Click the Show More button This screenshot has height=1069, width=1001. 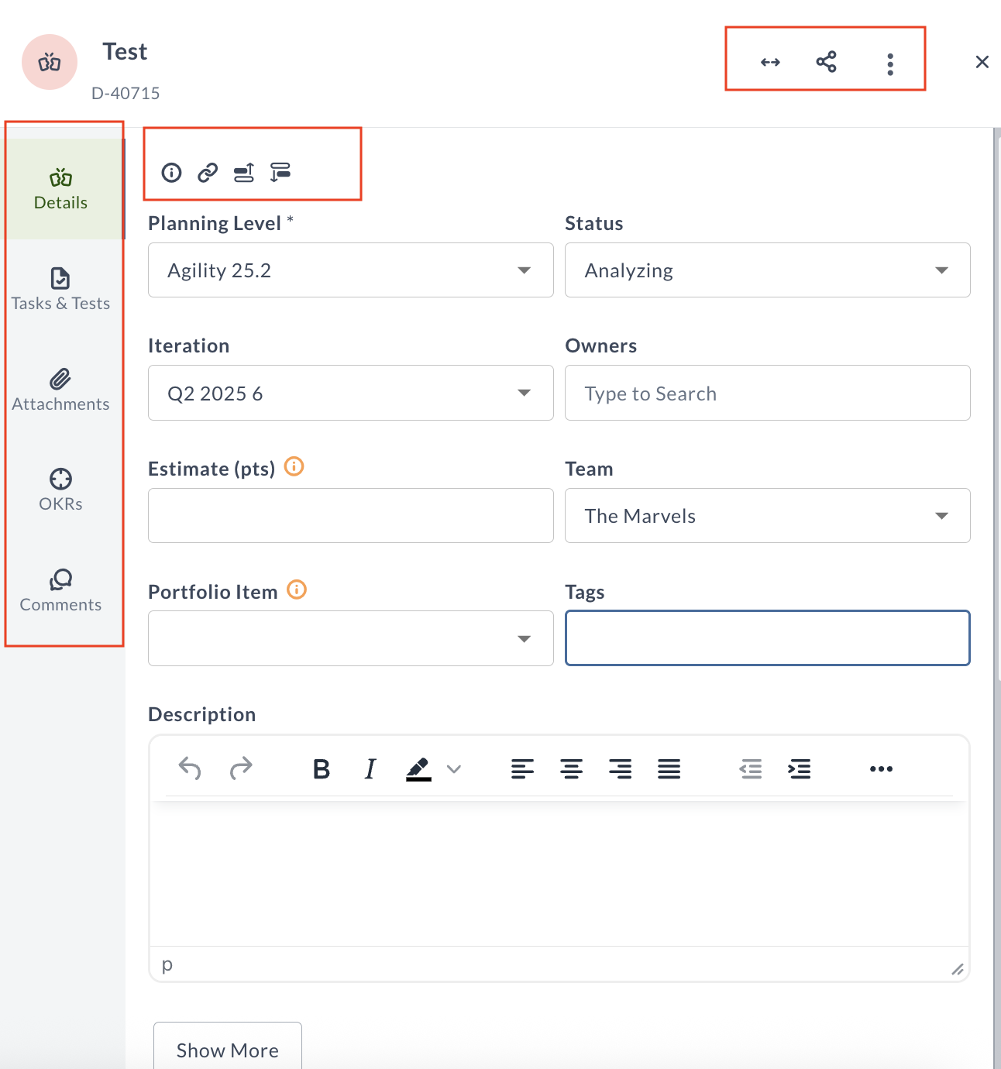click(227, 1050)
